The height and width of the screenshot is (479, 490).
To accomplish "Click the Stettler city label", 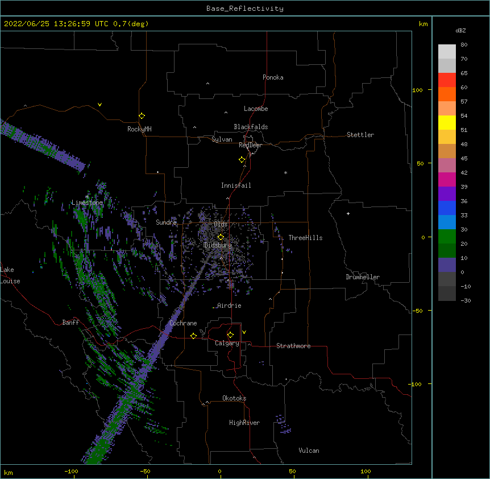I will (x=360, y=135).
